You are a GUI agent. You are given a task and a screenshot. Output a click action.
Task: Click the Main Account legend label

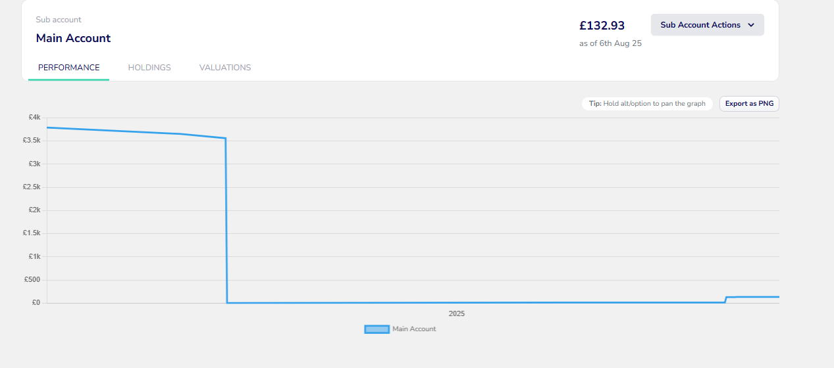pos(414,329)
